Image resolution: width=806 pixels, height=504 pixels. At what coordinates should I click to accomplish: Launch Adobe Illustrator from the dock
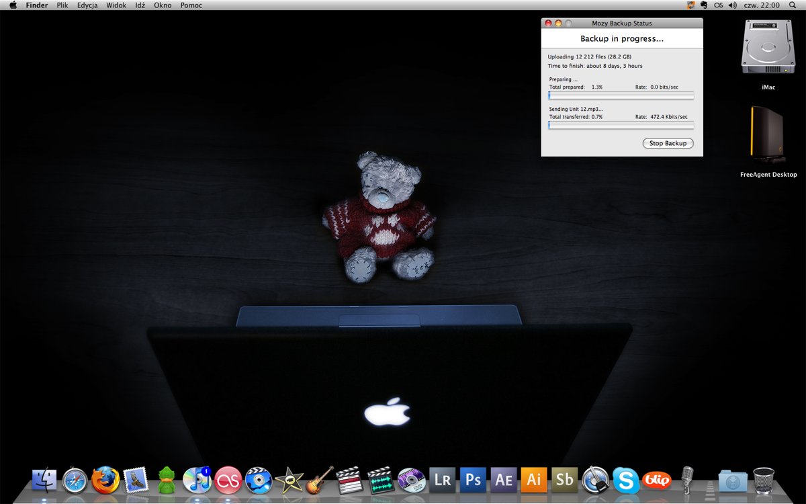click(534, 480)
